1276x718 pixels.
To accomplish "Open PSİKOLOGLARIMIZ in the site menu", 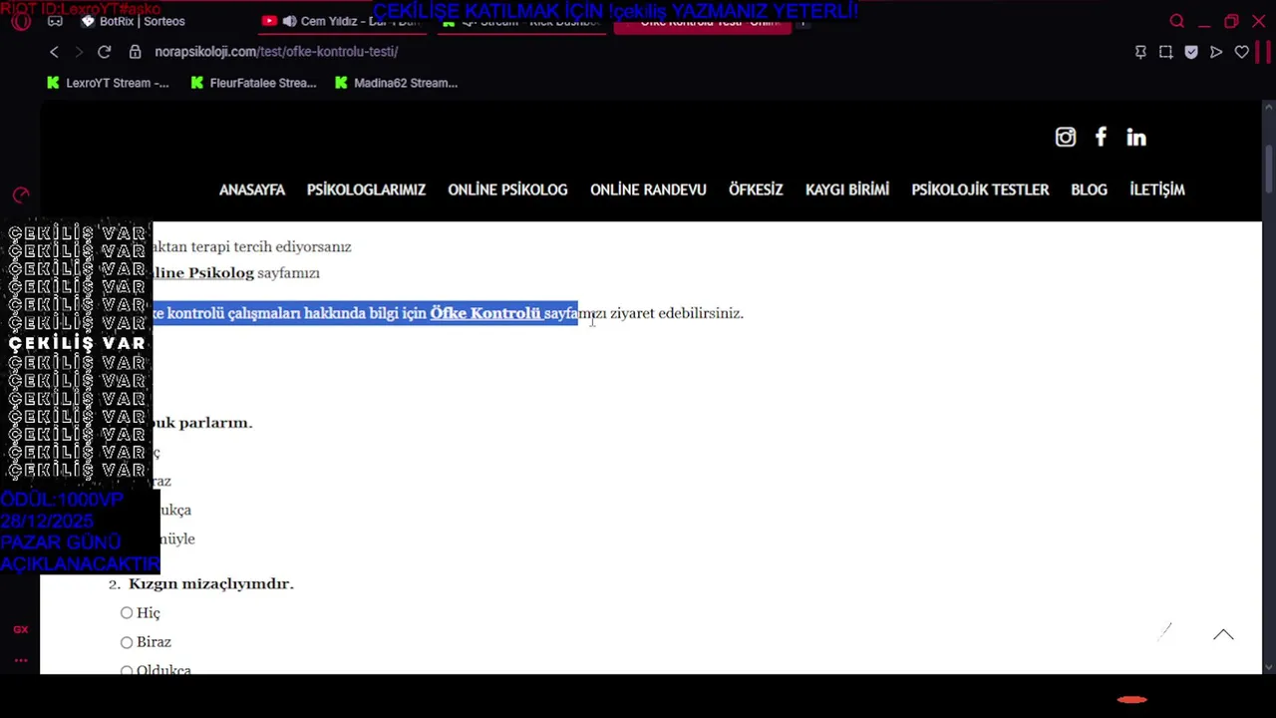I will click(x=366, y=189).
